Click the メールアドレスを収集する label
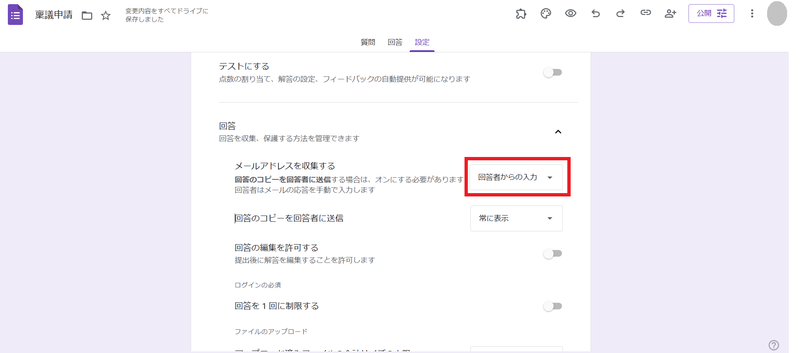The height and width of the screenshot is (353, 800). (x=285, y=166)
